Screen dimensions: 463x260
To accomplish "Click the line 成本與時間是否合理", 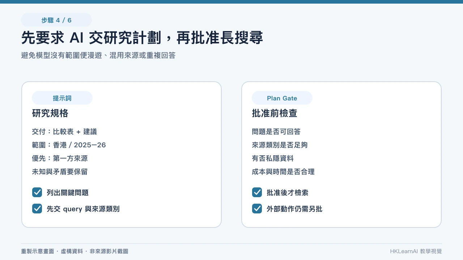I will [283, 172].
